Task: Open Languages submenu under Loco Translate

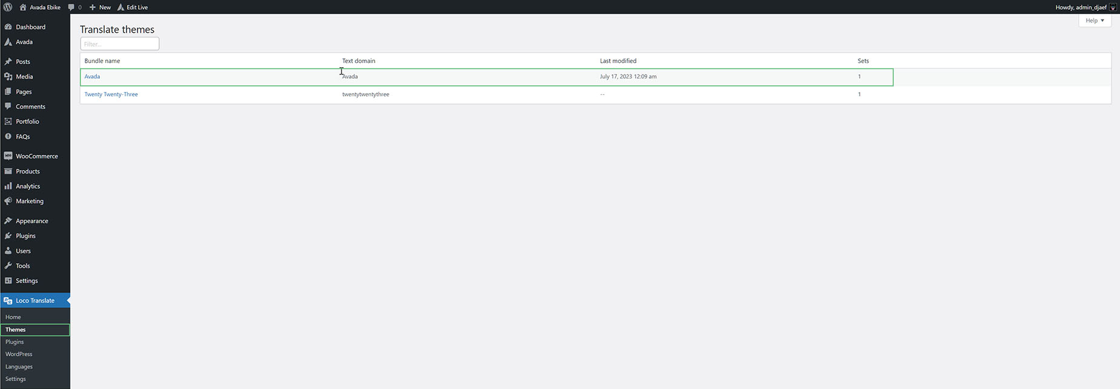Action: point(19,367)
